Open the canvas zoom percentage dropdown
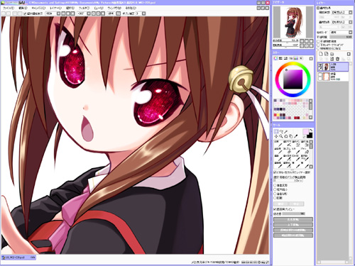 click(58, 13)
